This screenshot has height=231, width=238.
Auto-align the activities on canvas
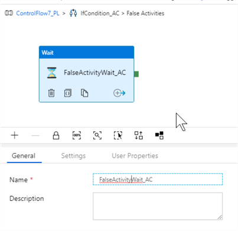click(x=139, y=135)
